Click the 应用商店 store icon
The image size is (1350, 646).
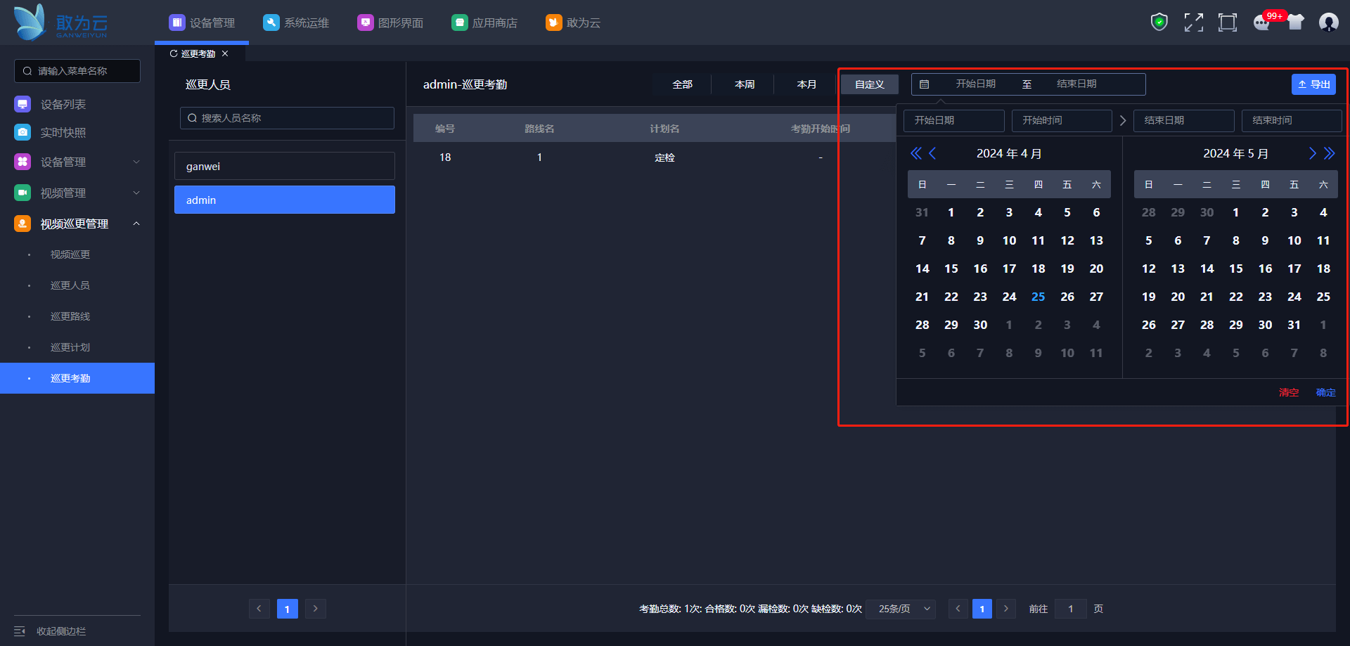[x=459, y=22]
